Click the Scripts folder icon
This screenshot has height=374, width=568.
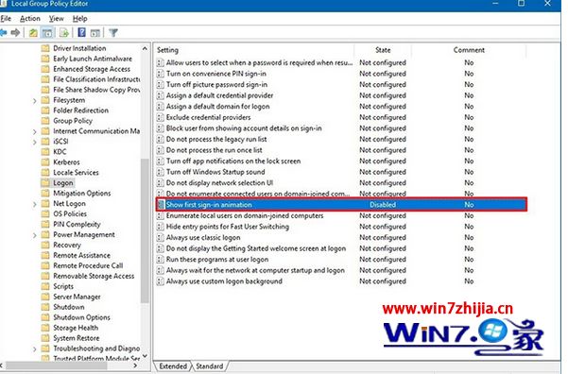click(x=45, y=286)
